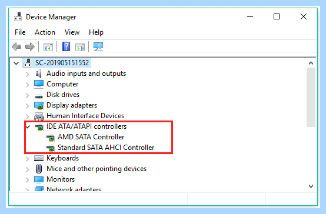The height and width of the screenshot is (214, 326).
Task: Expand the Audio inputs and outputs node
Action: [x=28, y=74]
